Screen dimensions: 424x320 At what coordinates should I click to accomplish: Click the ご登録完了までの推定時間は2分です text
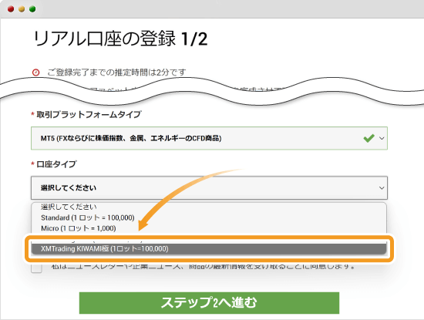pyautogui.click(x=116, y=72)
